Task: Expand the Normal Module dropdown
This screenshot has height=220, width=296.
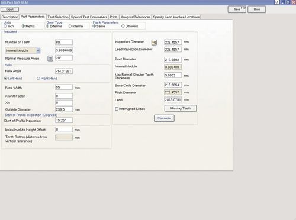Action: pyautogui.click(x=38, y=51)
